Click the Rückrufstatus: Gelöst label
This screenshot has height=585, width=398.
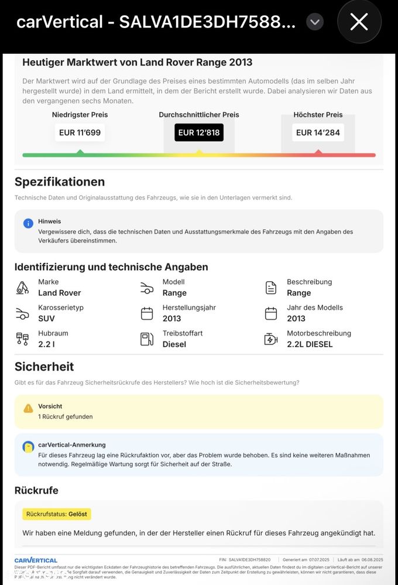coord(57,514)
